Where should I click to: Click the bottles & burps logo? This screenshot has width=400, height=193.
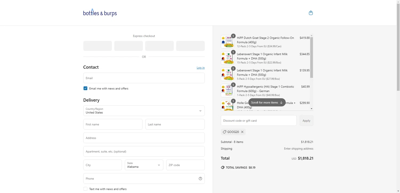pos(100,13)
